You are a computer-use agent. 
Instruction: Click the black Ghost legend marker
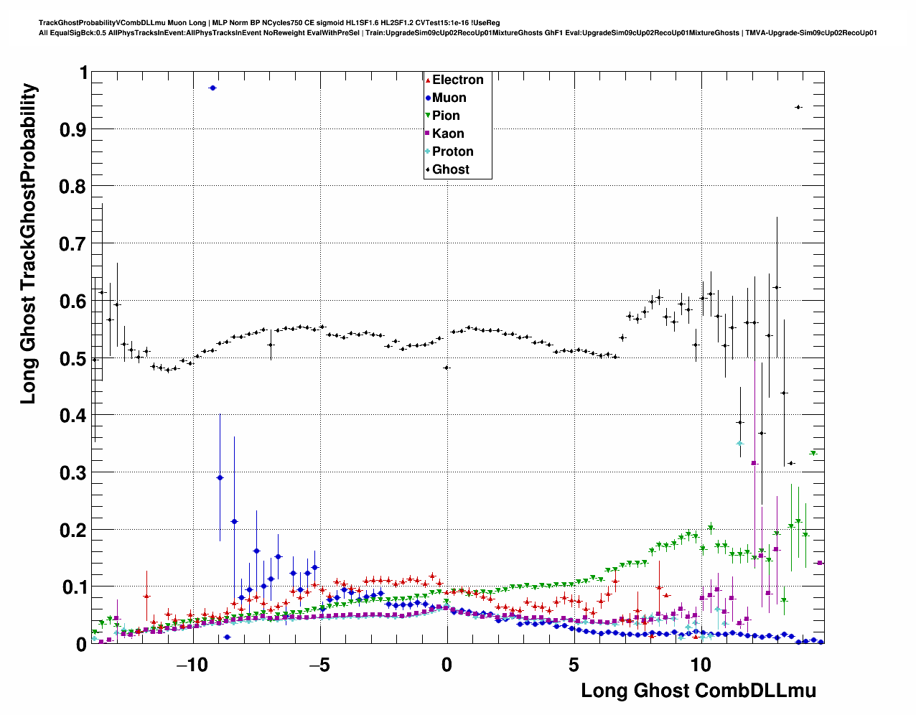point(429,169)
